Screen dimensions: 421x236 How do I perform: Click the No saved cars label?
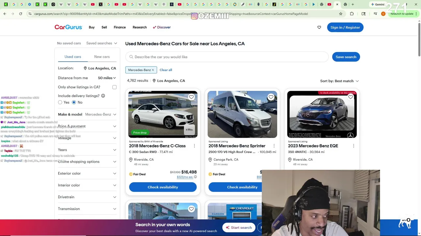(x=69, y=43)
